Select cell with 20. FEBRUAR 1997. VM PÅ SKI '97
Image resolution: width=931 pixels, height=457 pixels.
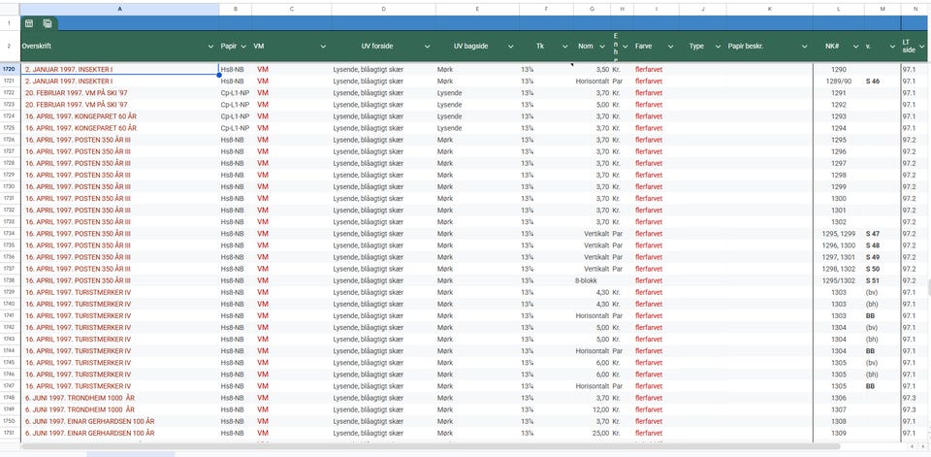[76, 93]
